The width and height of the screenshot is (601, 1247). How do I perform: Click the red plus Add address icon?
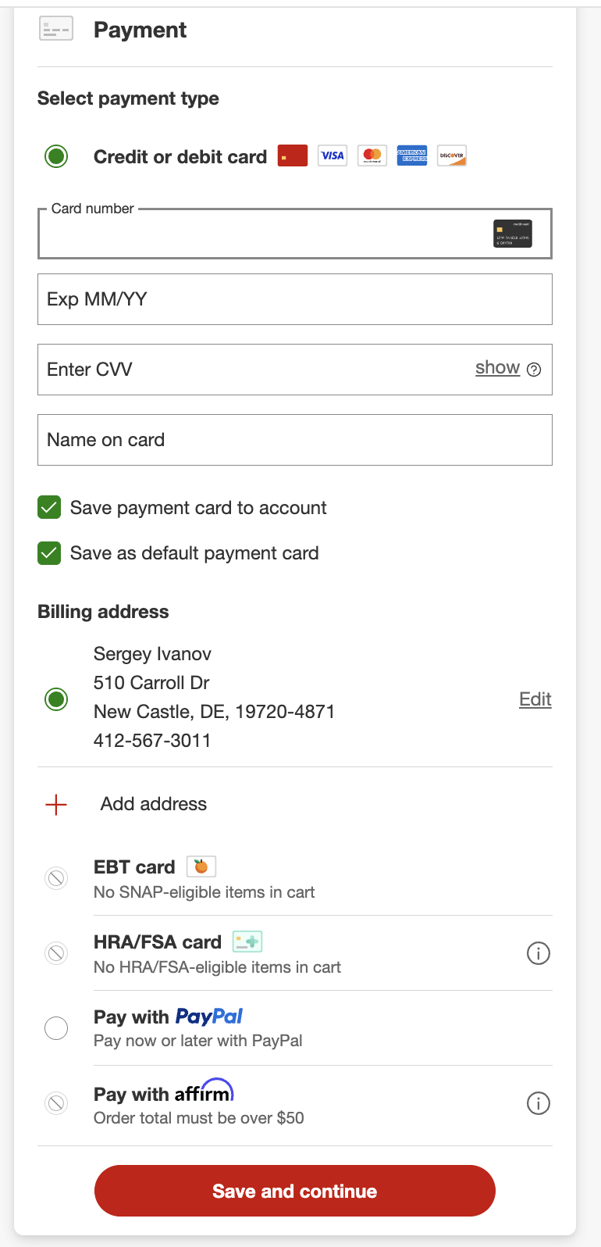tap(56, 805)
